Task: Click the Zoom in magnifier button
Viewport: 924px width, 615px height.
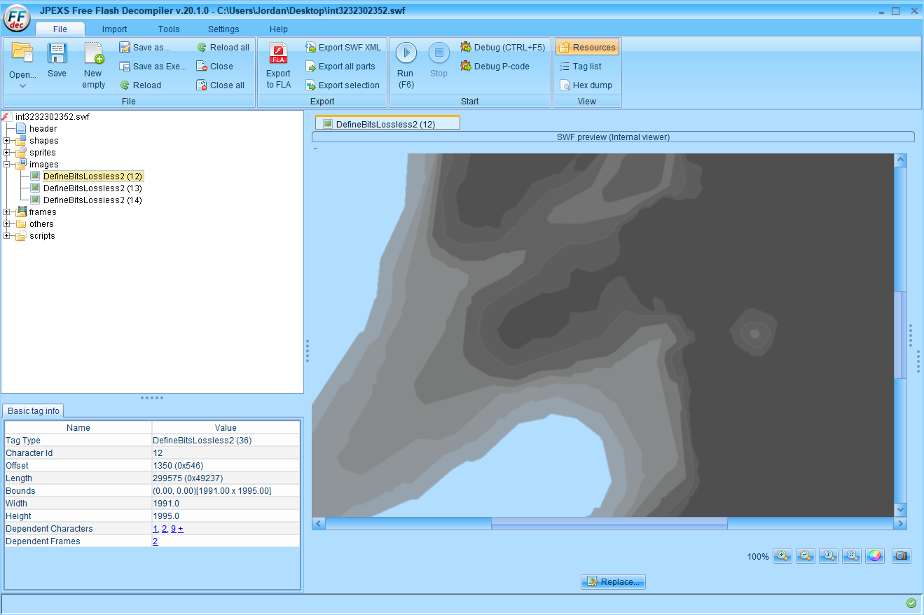Action: [782, 555]
